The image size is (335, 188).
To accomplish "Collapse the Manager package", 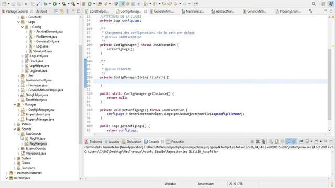I will pos(15,105).
